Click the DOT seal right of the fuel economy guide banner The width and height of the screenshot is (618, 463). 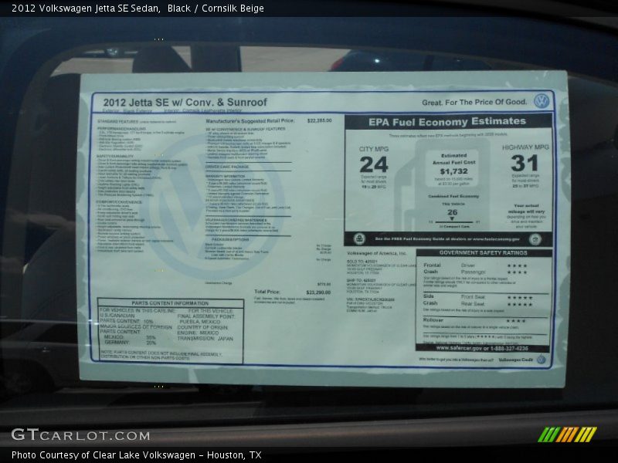point(535,238)
